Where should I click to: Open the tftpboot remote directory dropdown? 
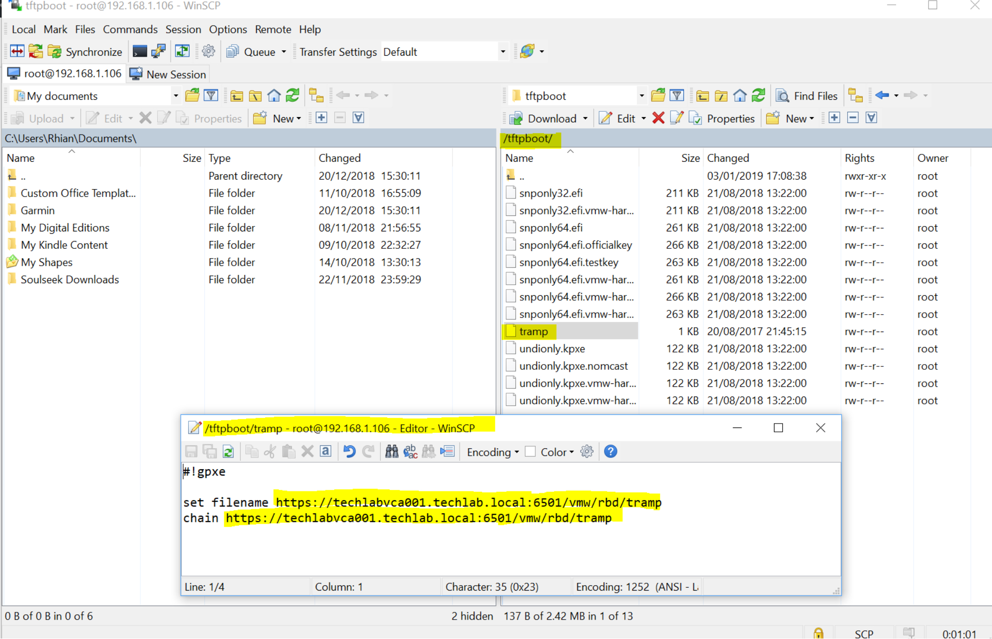(641, 95)
